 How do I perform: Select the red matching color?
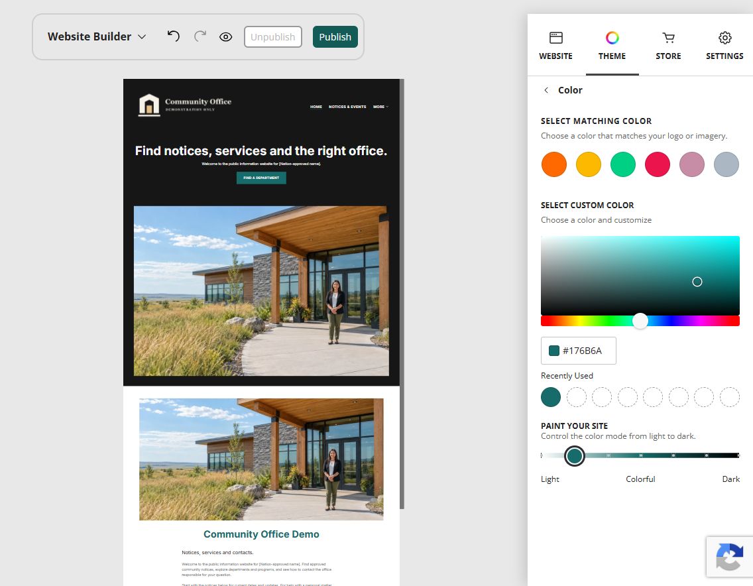click(x=658, y=164)
